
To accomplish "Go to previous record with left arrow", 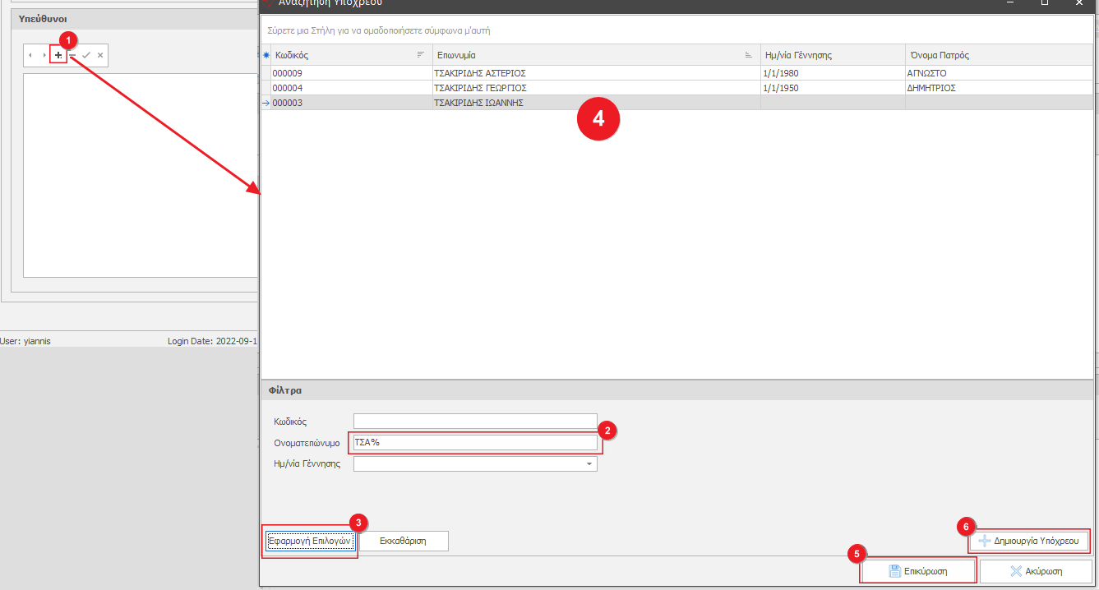I will point(31,55).
